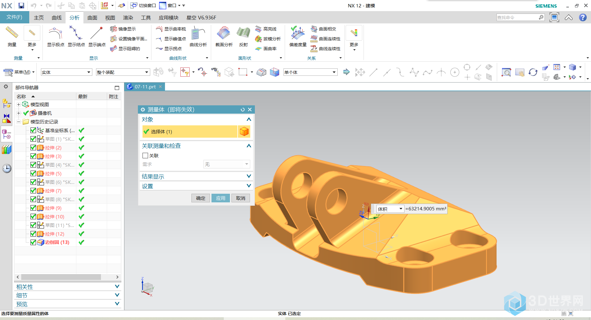Toggle checkbox for 拉伸 (2) feature

(33, 148)
